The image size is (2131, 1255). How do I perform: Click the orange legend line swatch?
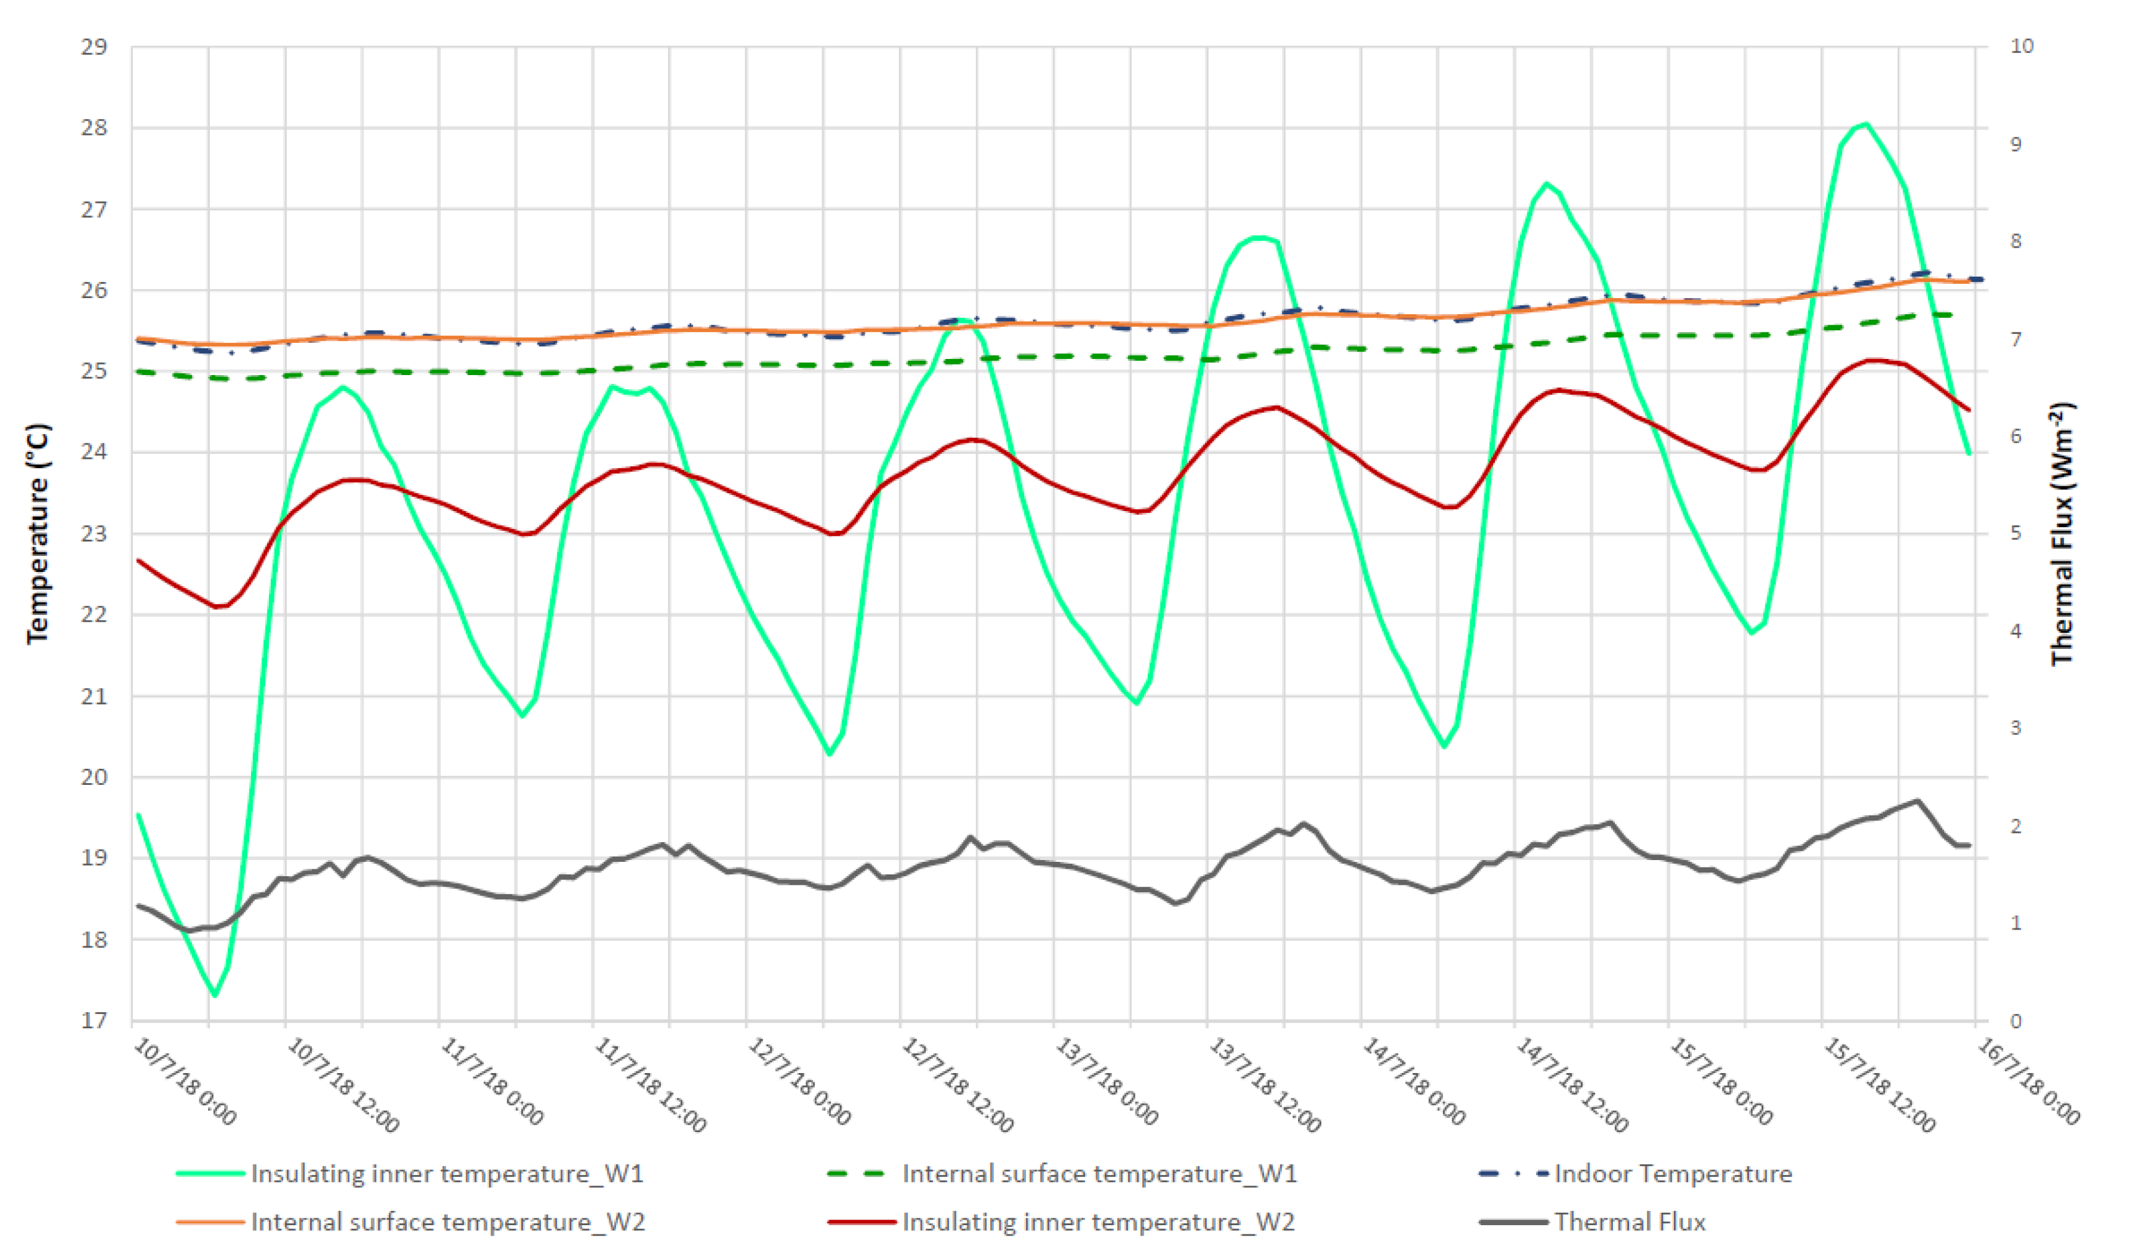click(x=211, y=1223)
